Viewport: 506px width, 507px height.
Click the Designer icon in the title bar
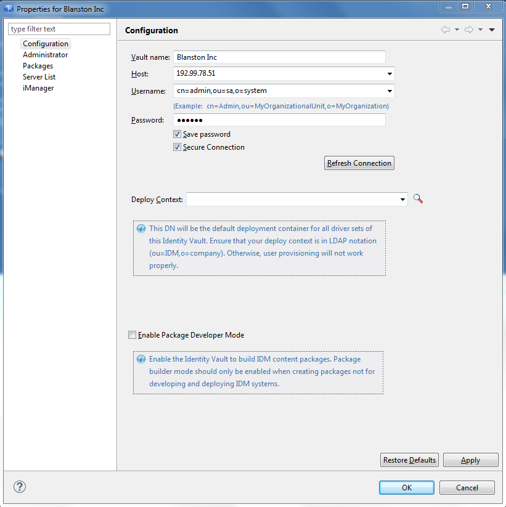click(x=9, y=9)
